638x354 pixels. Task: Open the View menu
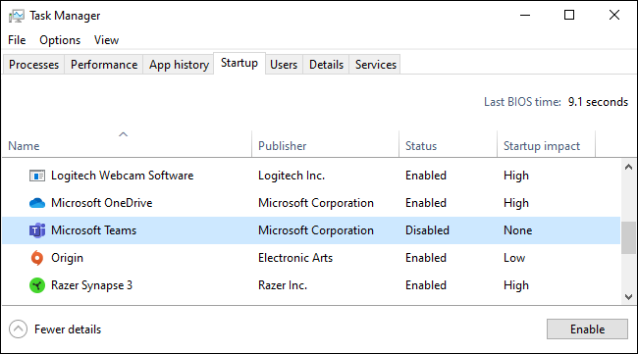106,40
